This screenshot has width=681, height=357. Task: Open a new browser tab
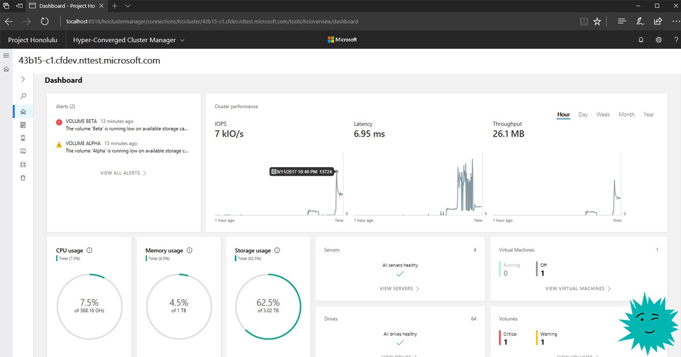click(x=115, y=6)
